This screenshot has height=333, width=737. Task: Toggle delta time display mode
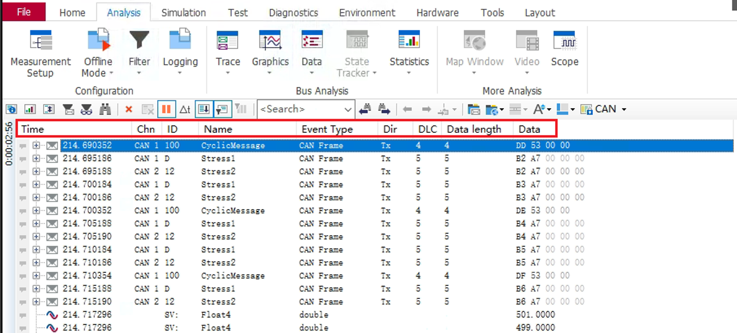tap(185, 109)
